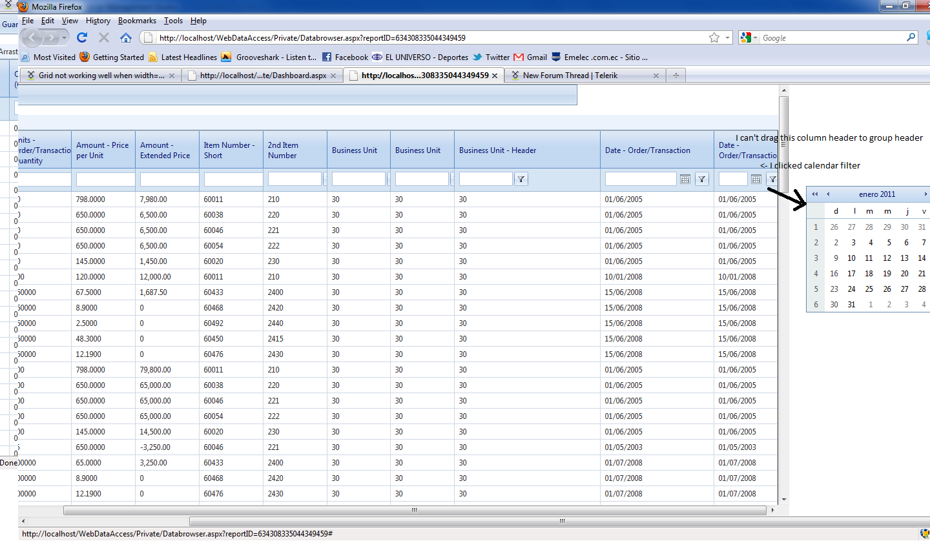Click the stop loading X button
Viewport: 930px width, 541px height.
104,37
